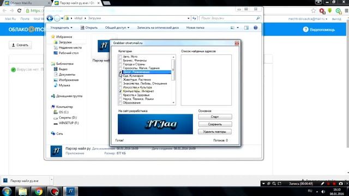Click the red Opera-style extension icon
Viewport: 349px width, 196px height.
tap(322, 10)
